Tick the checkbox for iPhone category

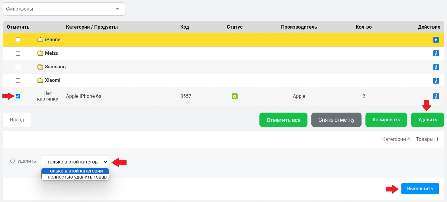18,40
